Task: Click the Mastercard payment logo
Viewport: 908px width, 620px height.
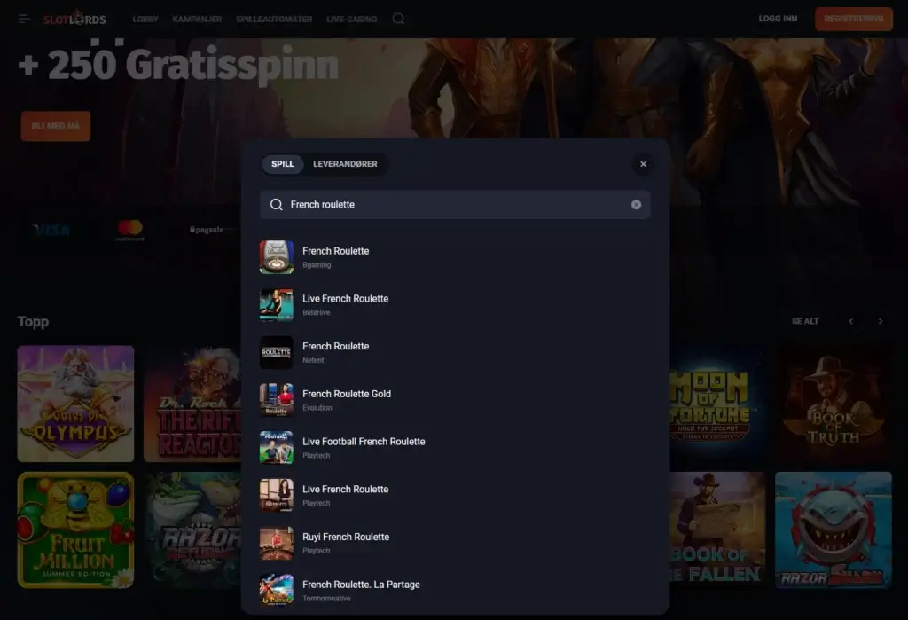Action: click(x=129, y=230)
